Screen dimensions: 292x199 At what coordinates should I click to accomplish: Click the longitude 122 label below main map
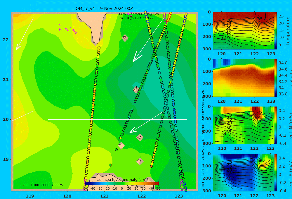tap(142, 196)
